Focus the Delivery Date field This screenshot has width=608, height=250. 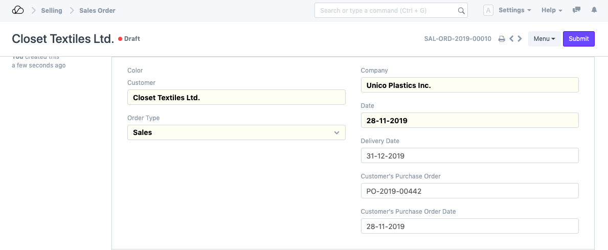469,155
